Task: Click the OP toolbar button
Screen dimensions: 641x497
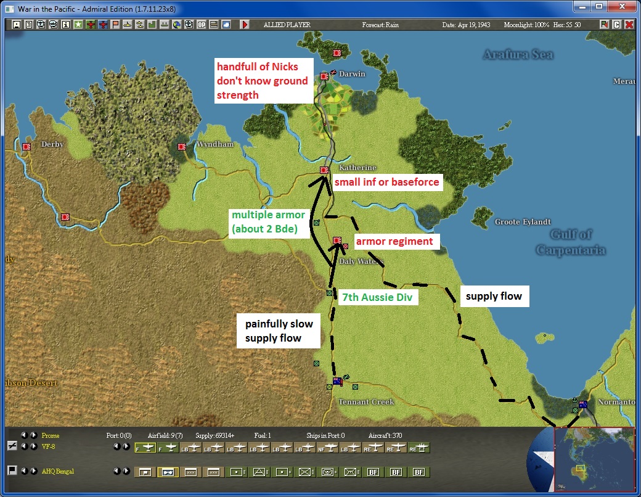Action: pyautogui.click(x=201, y=25)
